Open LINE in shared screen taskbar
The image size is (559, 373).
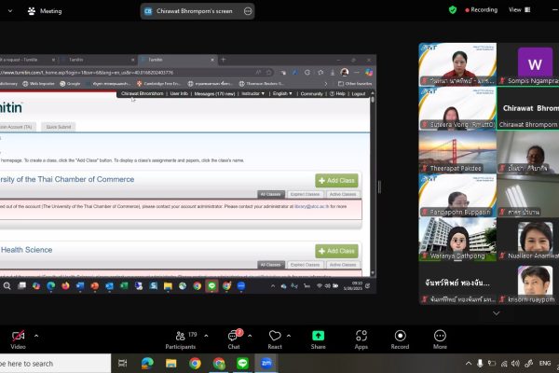tap(211, 286)
